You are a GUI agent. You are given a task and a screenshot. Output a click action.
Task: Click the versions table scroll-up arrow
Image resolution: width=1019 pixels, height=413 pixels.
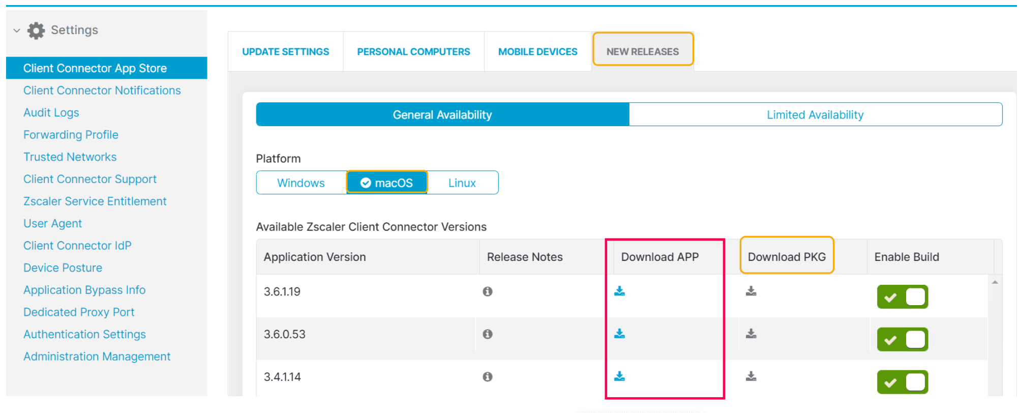tap(995, 282)
